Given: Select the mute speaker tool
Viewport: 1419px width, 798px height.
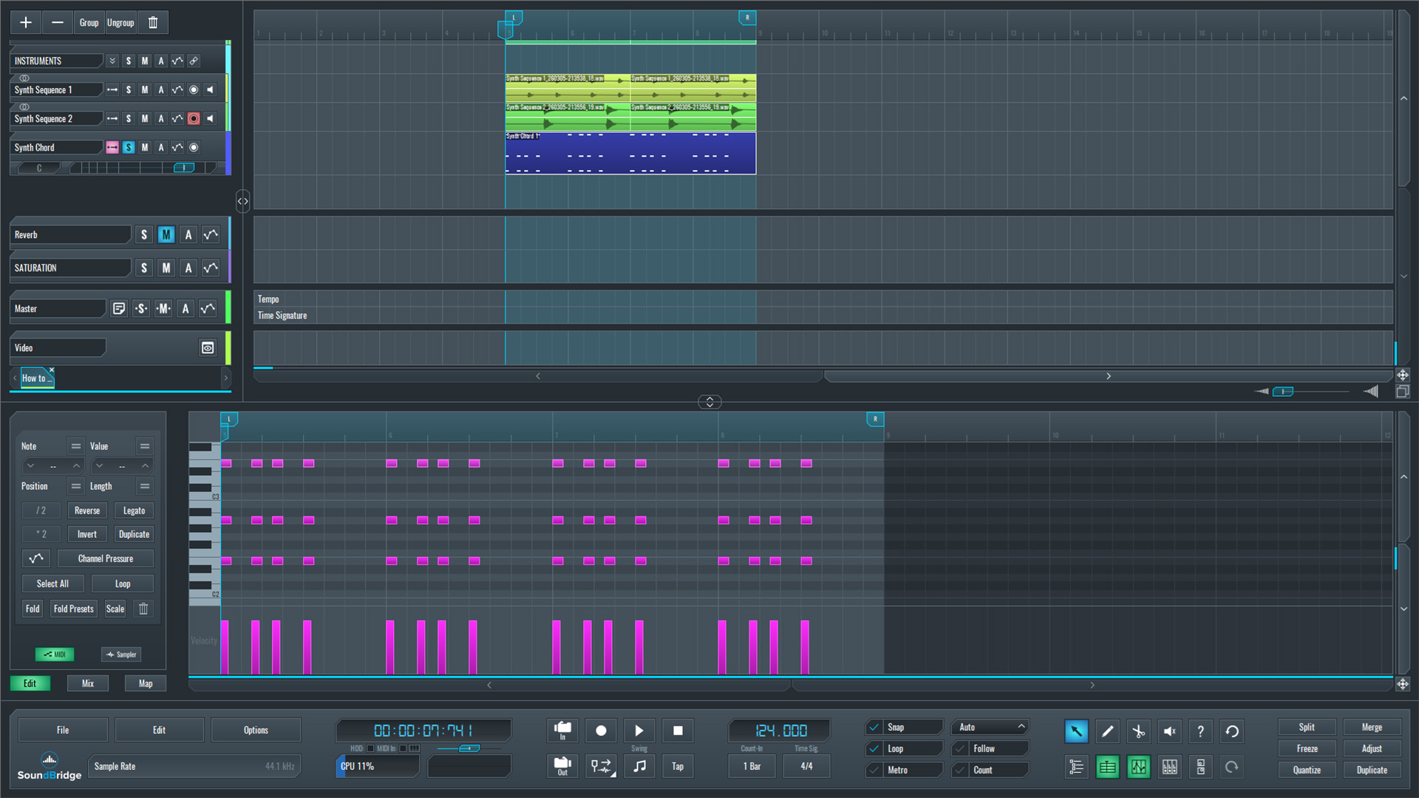Looking at the screenshot, I should 1169,731.
